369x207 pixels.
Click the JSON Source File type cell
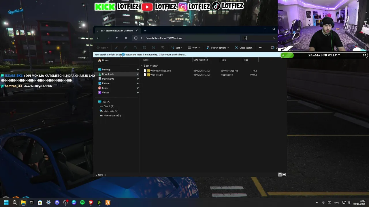click(x=229, y=71)
